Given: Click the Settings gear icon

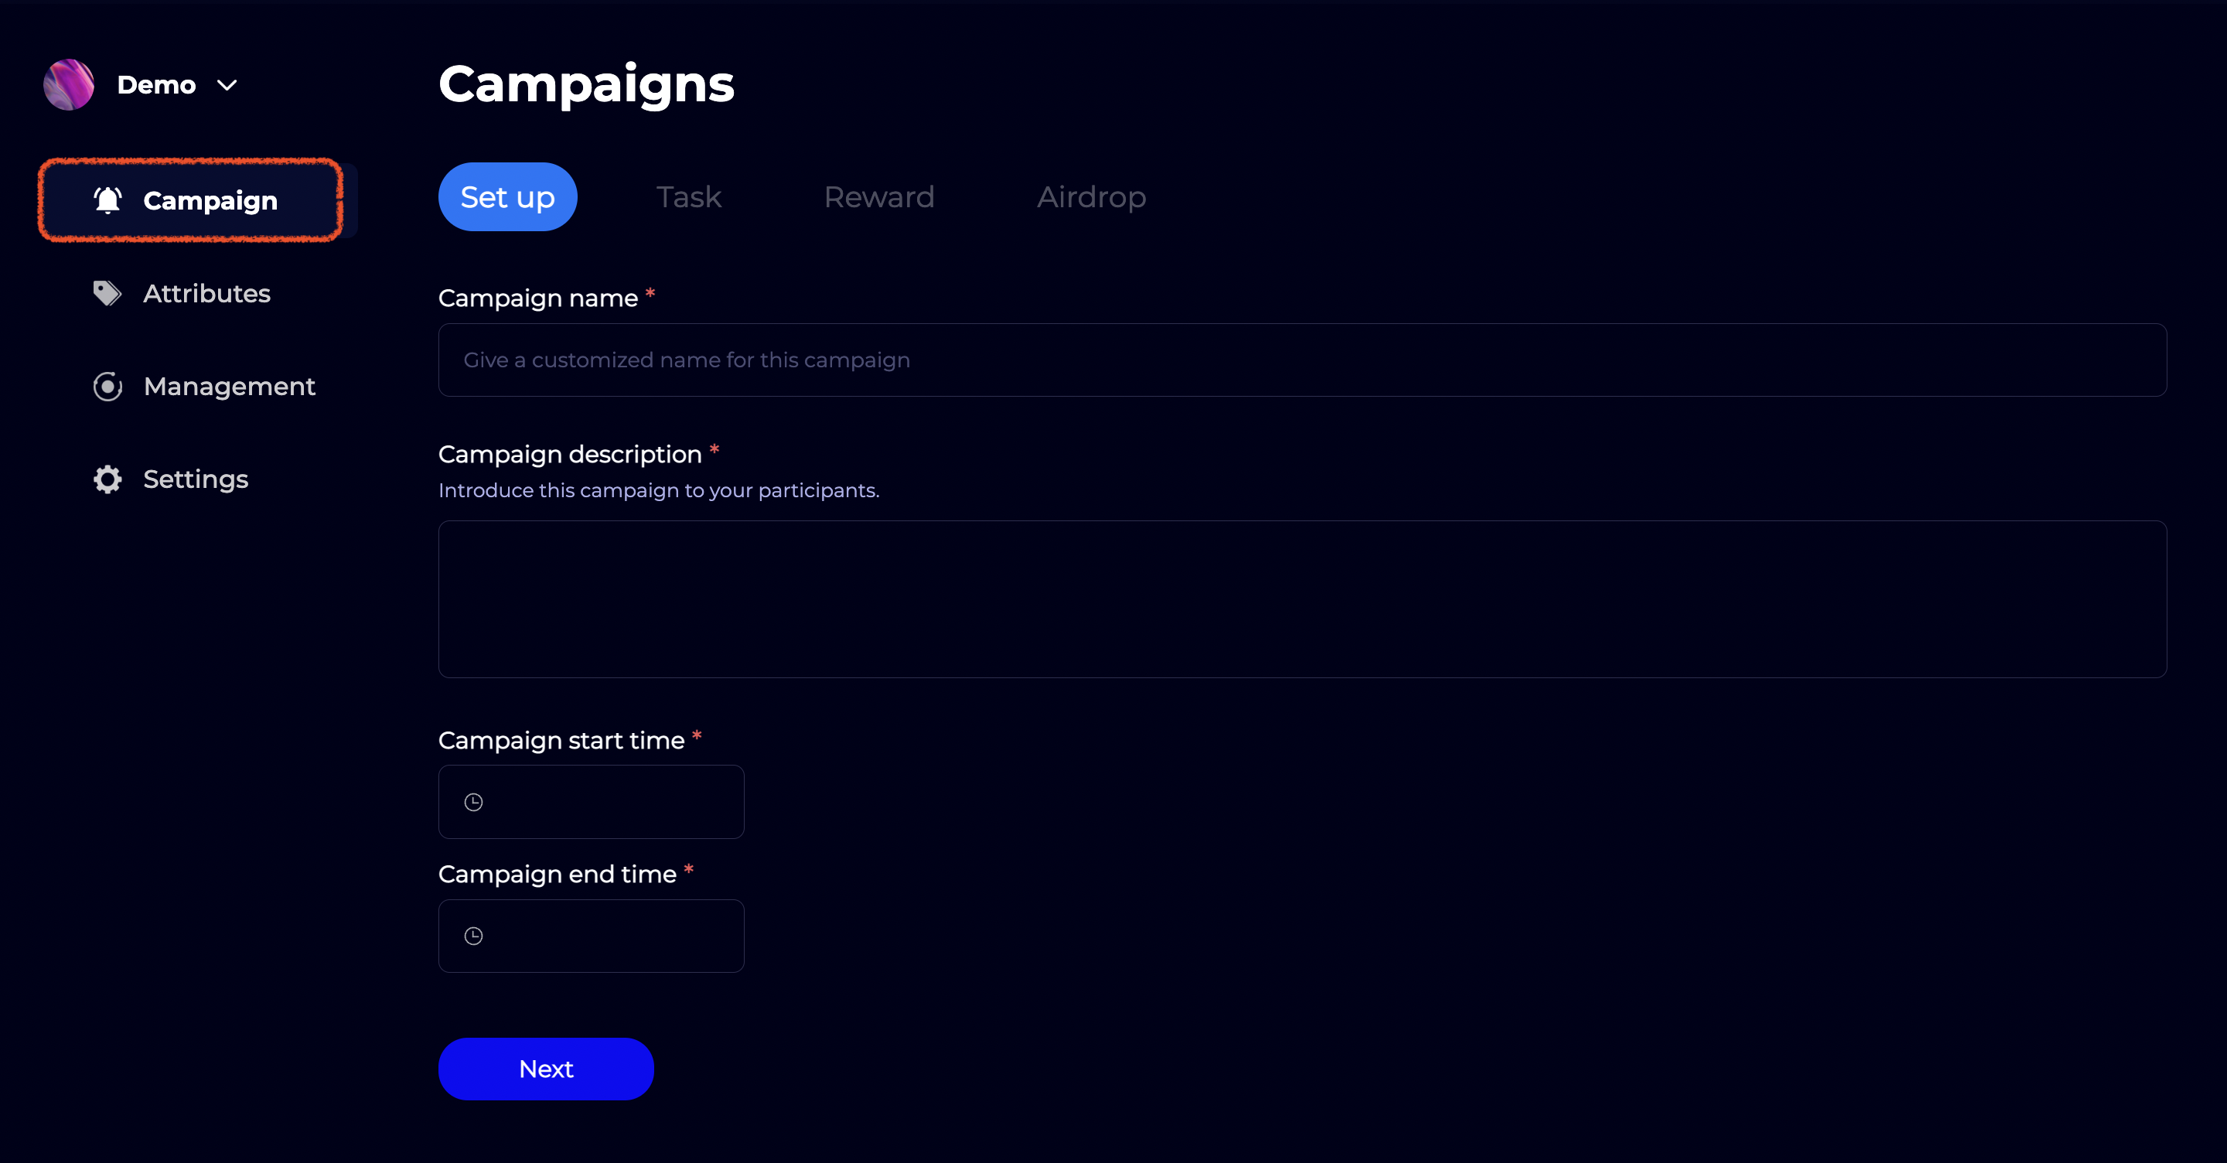Looking at the screenshot, I should tap(107, 479).
